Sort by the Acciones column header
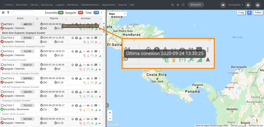 coord(86,18)
